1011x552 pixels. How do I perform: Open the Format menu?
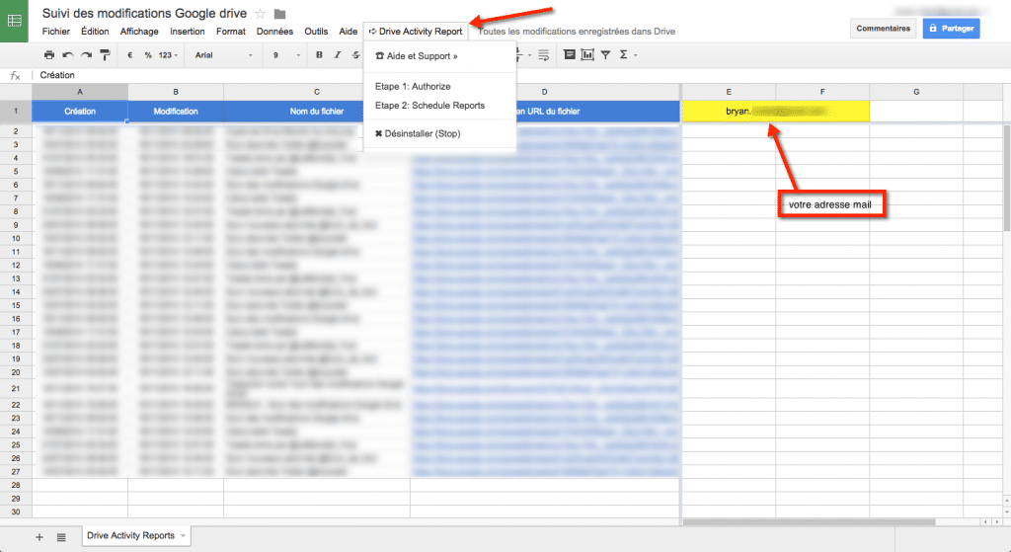231,31
